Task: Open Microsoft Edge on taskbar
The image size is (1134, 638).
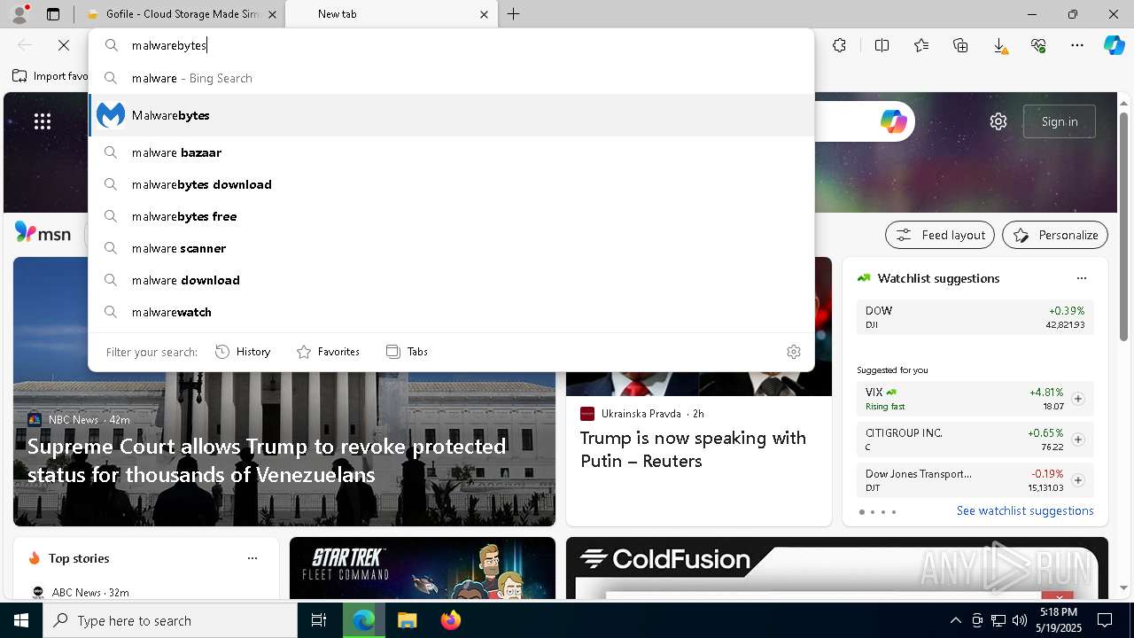Action: (363, 620)
